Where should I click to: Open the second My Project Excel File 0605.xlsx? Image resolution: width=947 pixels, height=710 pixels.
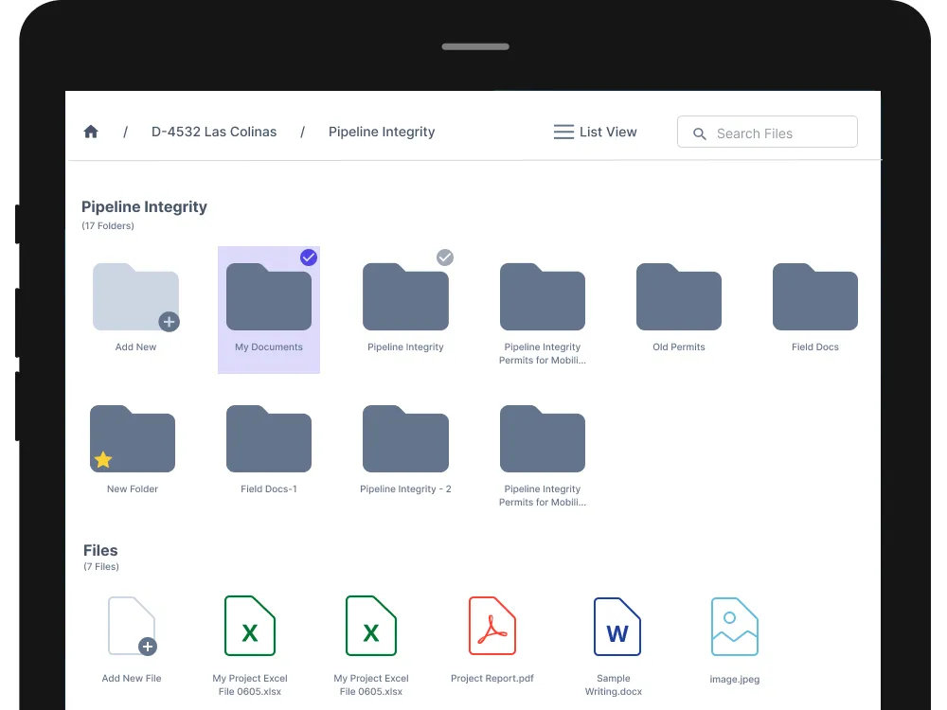coord(370,626)
